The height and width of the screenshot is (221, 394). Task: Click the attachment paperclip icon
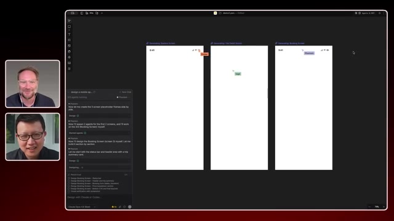click(120, 207)
